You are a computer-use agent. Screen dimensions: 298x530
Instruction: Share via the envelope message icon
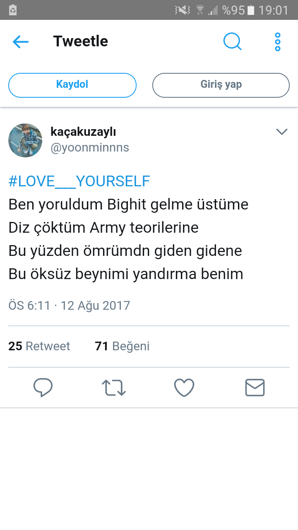pos(255,388)
